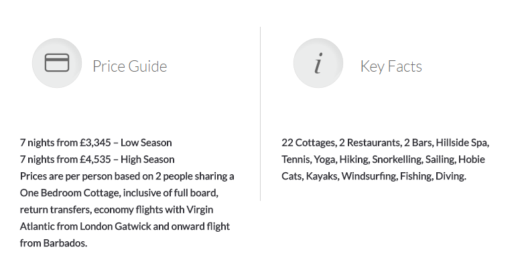Image resolution: width=518 pixels, height=276 pixels.
Task: Click the credit card icon
Action: 57,63
